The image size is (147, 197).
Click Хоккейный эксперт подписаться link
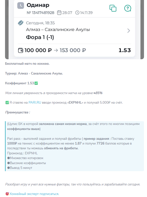coord(34,194)
